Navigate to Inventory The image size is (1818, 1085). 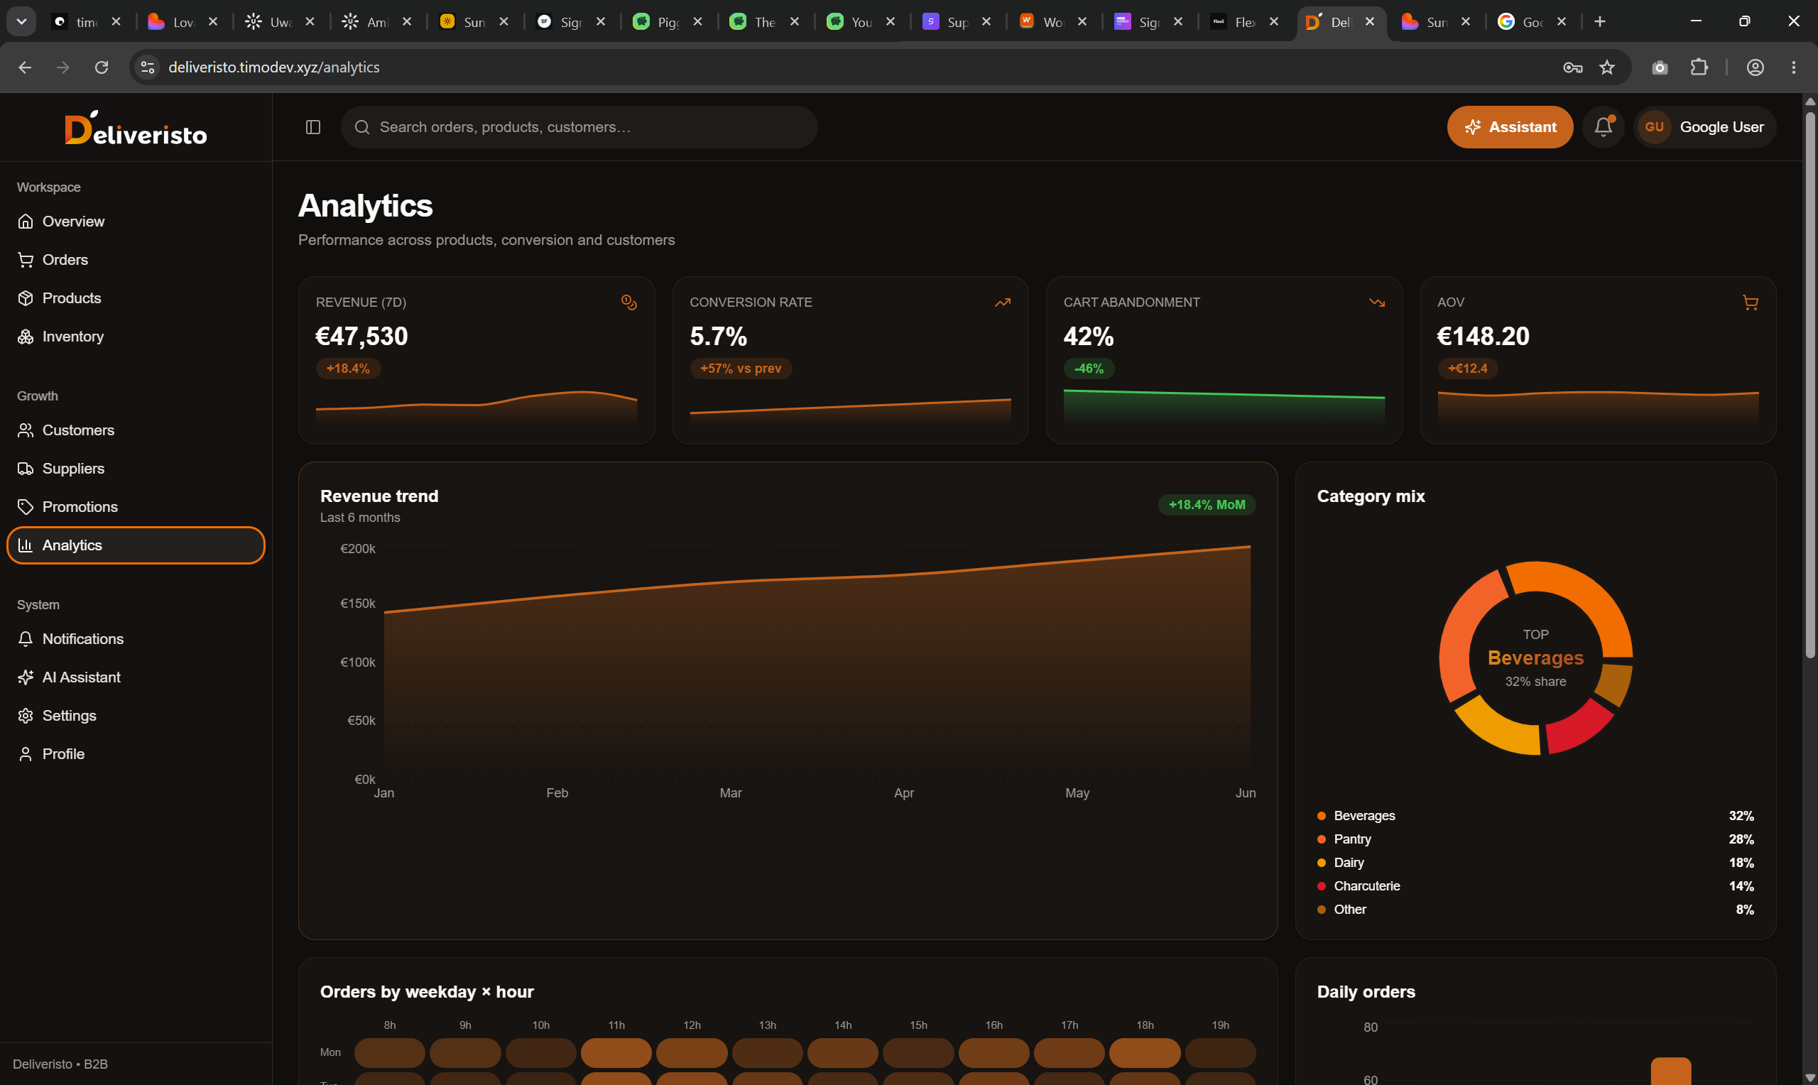136,337
